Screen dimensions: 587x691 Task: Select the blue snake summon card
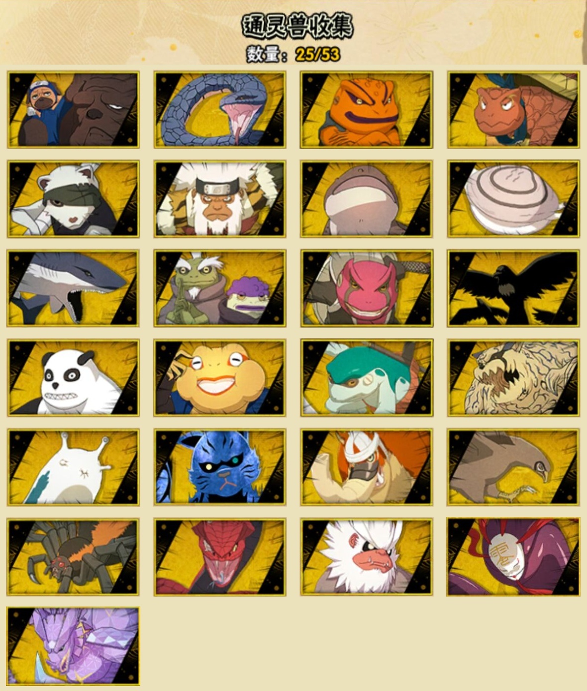point(220,109)
